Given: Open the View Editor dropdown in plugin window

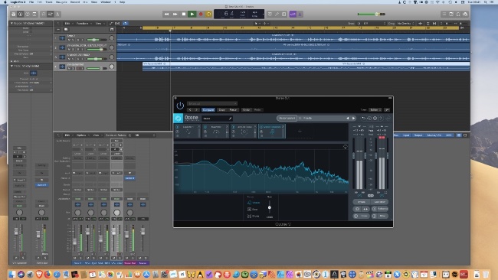Looking at the screenshot, I should tap(375, 109).
